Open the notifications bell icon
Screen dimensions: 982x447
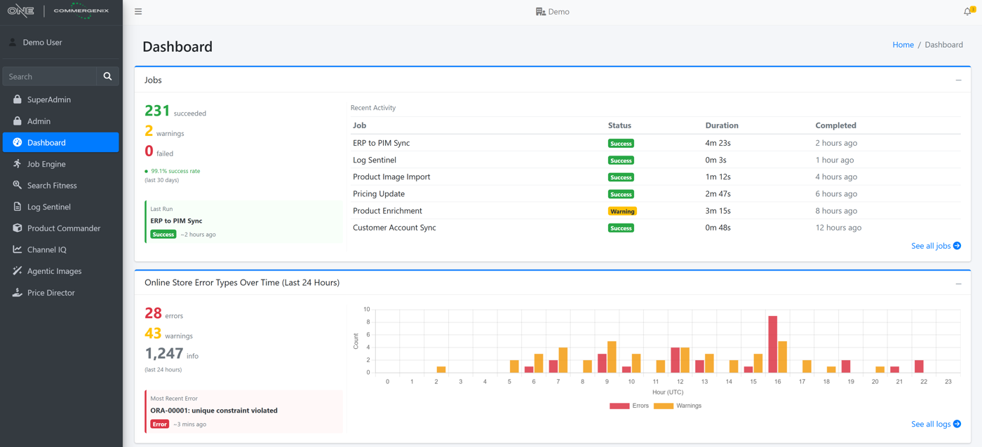(x=968, y=11)
